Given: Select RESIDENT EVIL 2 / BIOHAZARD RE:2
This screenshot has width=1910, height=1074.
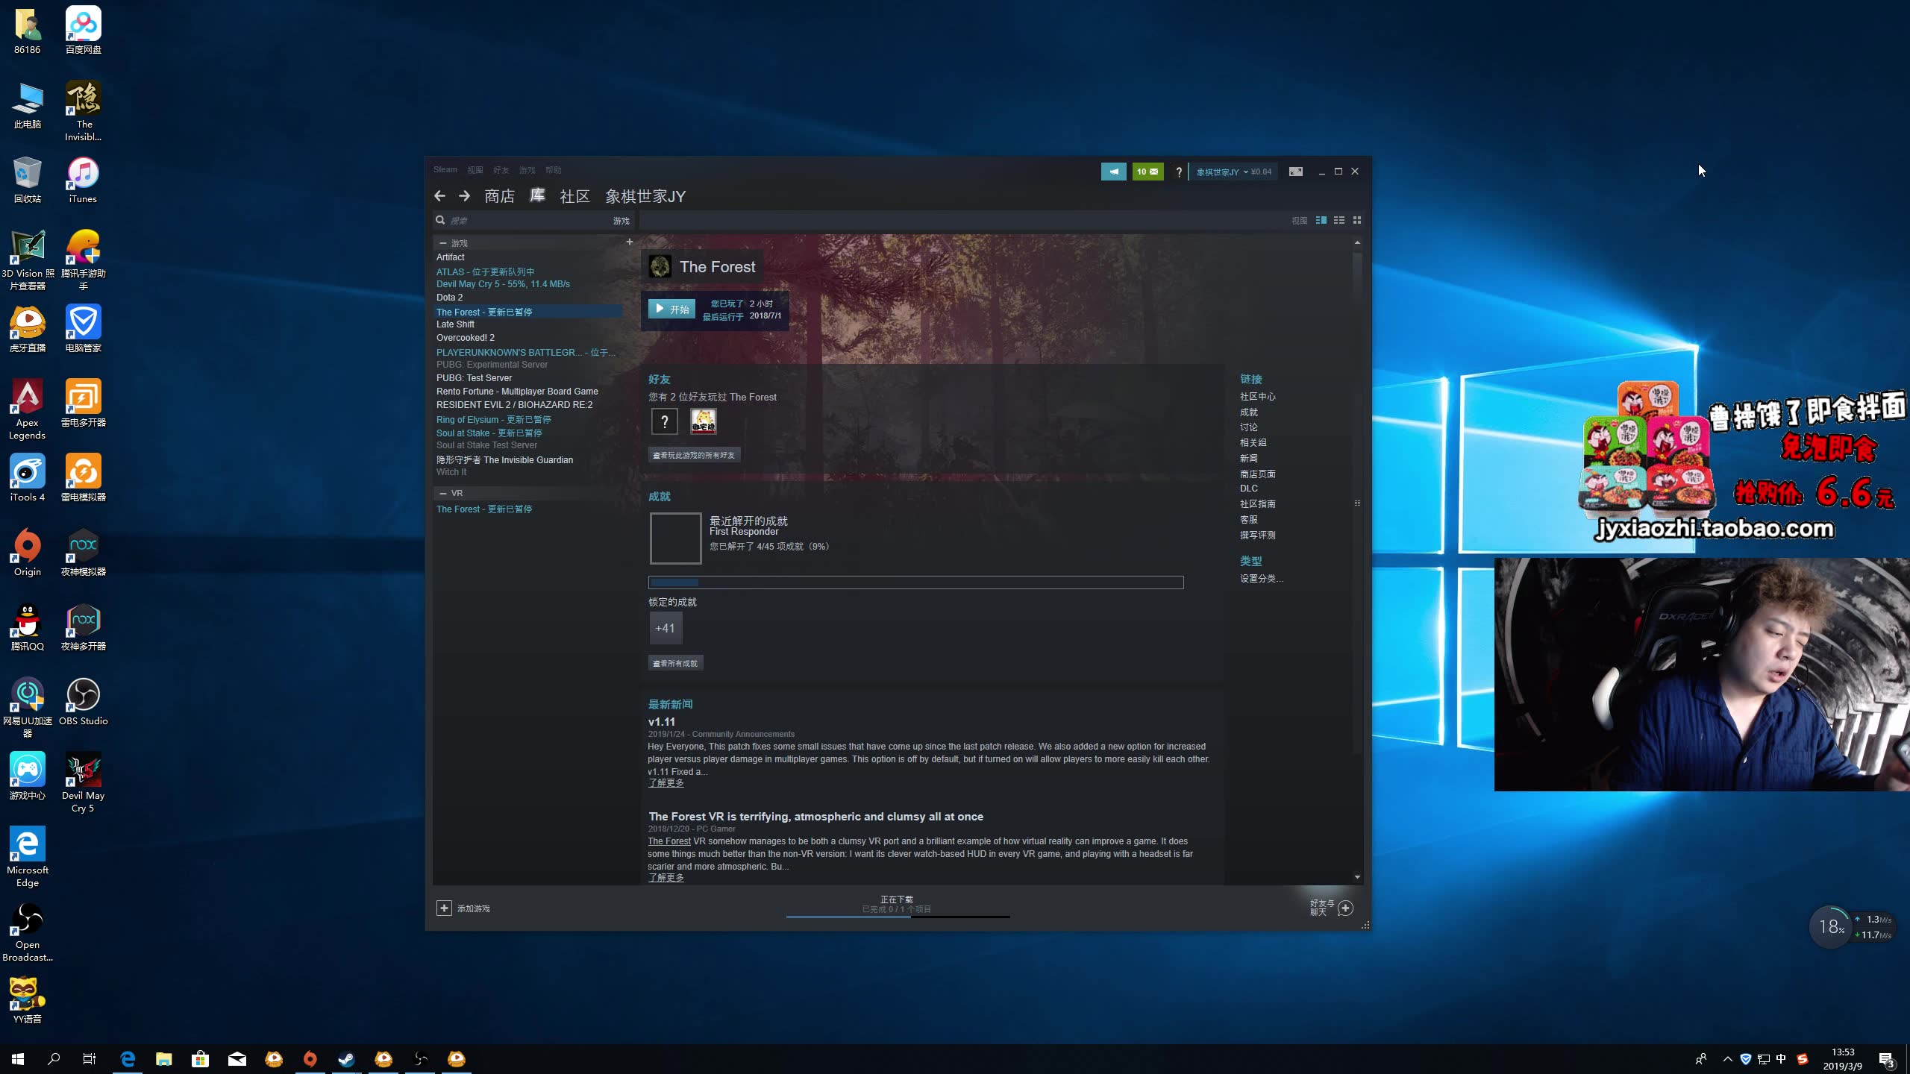Looking at the screenshot, I should coord(514,405).
